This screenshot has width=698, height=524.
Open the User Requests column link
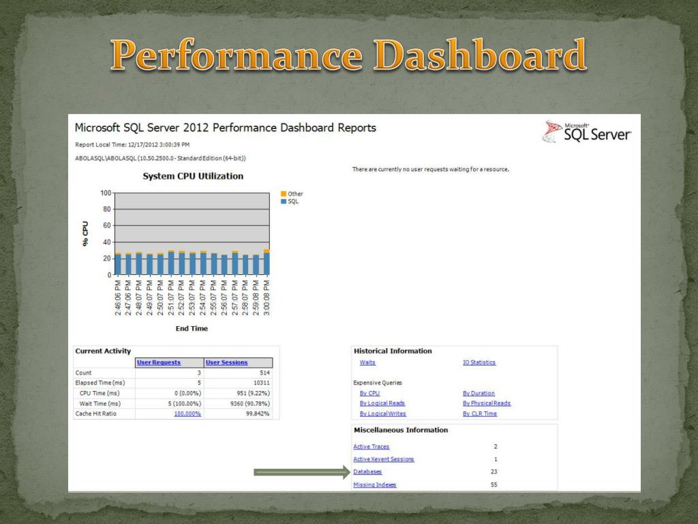click(x=158, y=362)
